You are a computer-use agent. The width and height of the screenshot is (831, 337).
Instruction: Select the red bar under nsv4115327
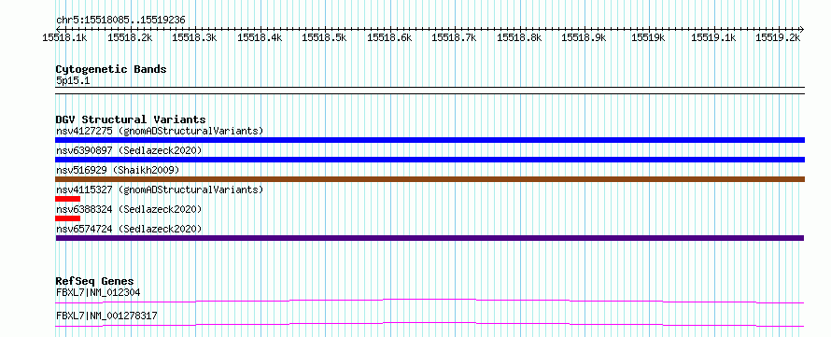pos(68,199)
